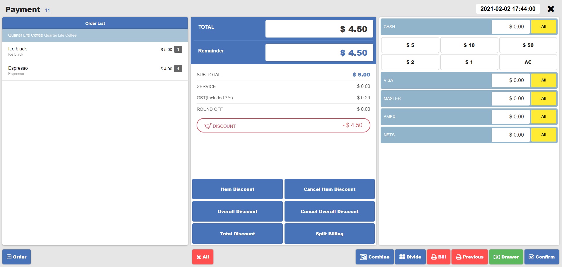Add items using the Order plus icon
Viewport: 562px width, 267px height.
[x=9, y=257]
